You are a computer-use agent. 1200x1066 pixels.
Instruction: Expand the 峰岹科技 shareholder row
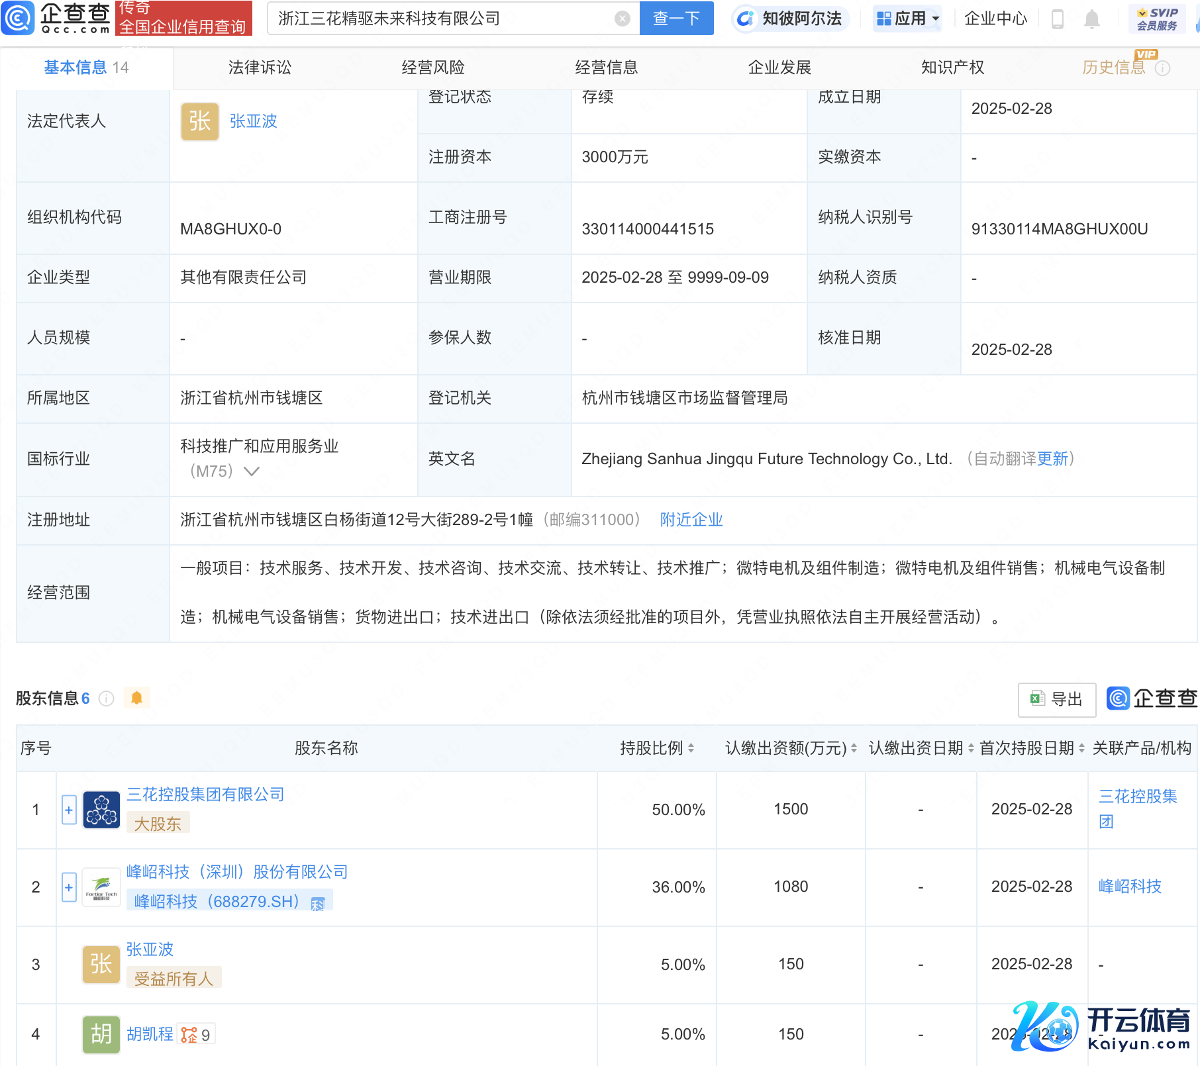coord(69,887)
